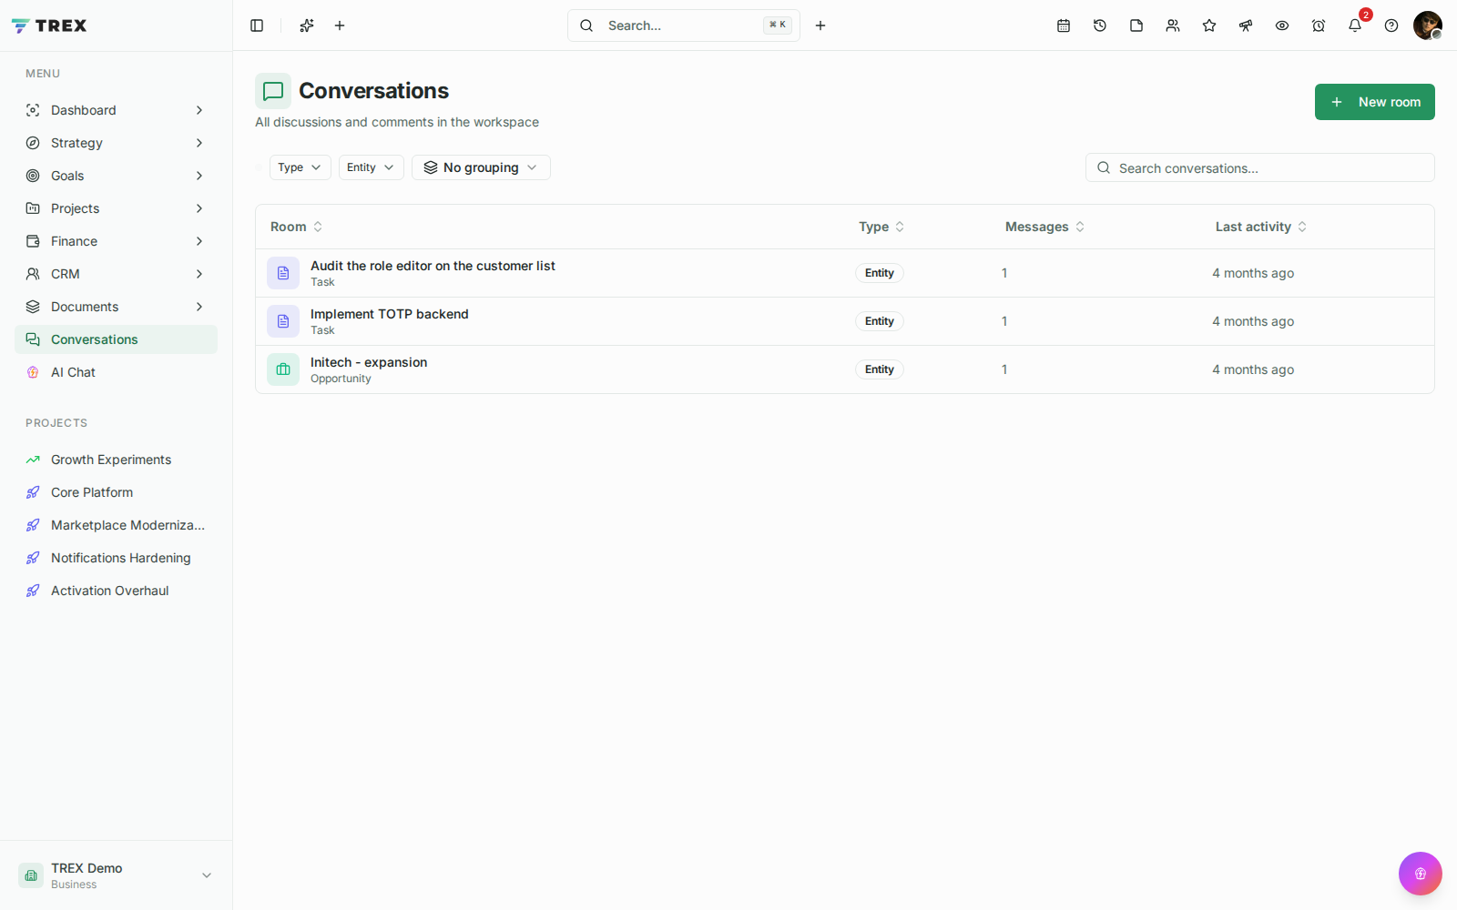Click Entity badge in Audit role editor row
1457x910 pixels.
880,273
